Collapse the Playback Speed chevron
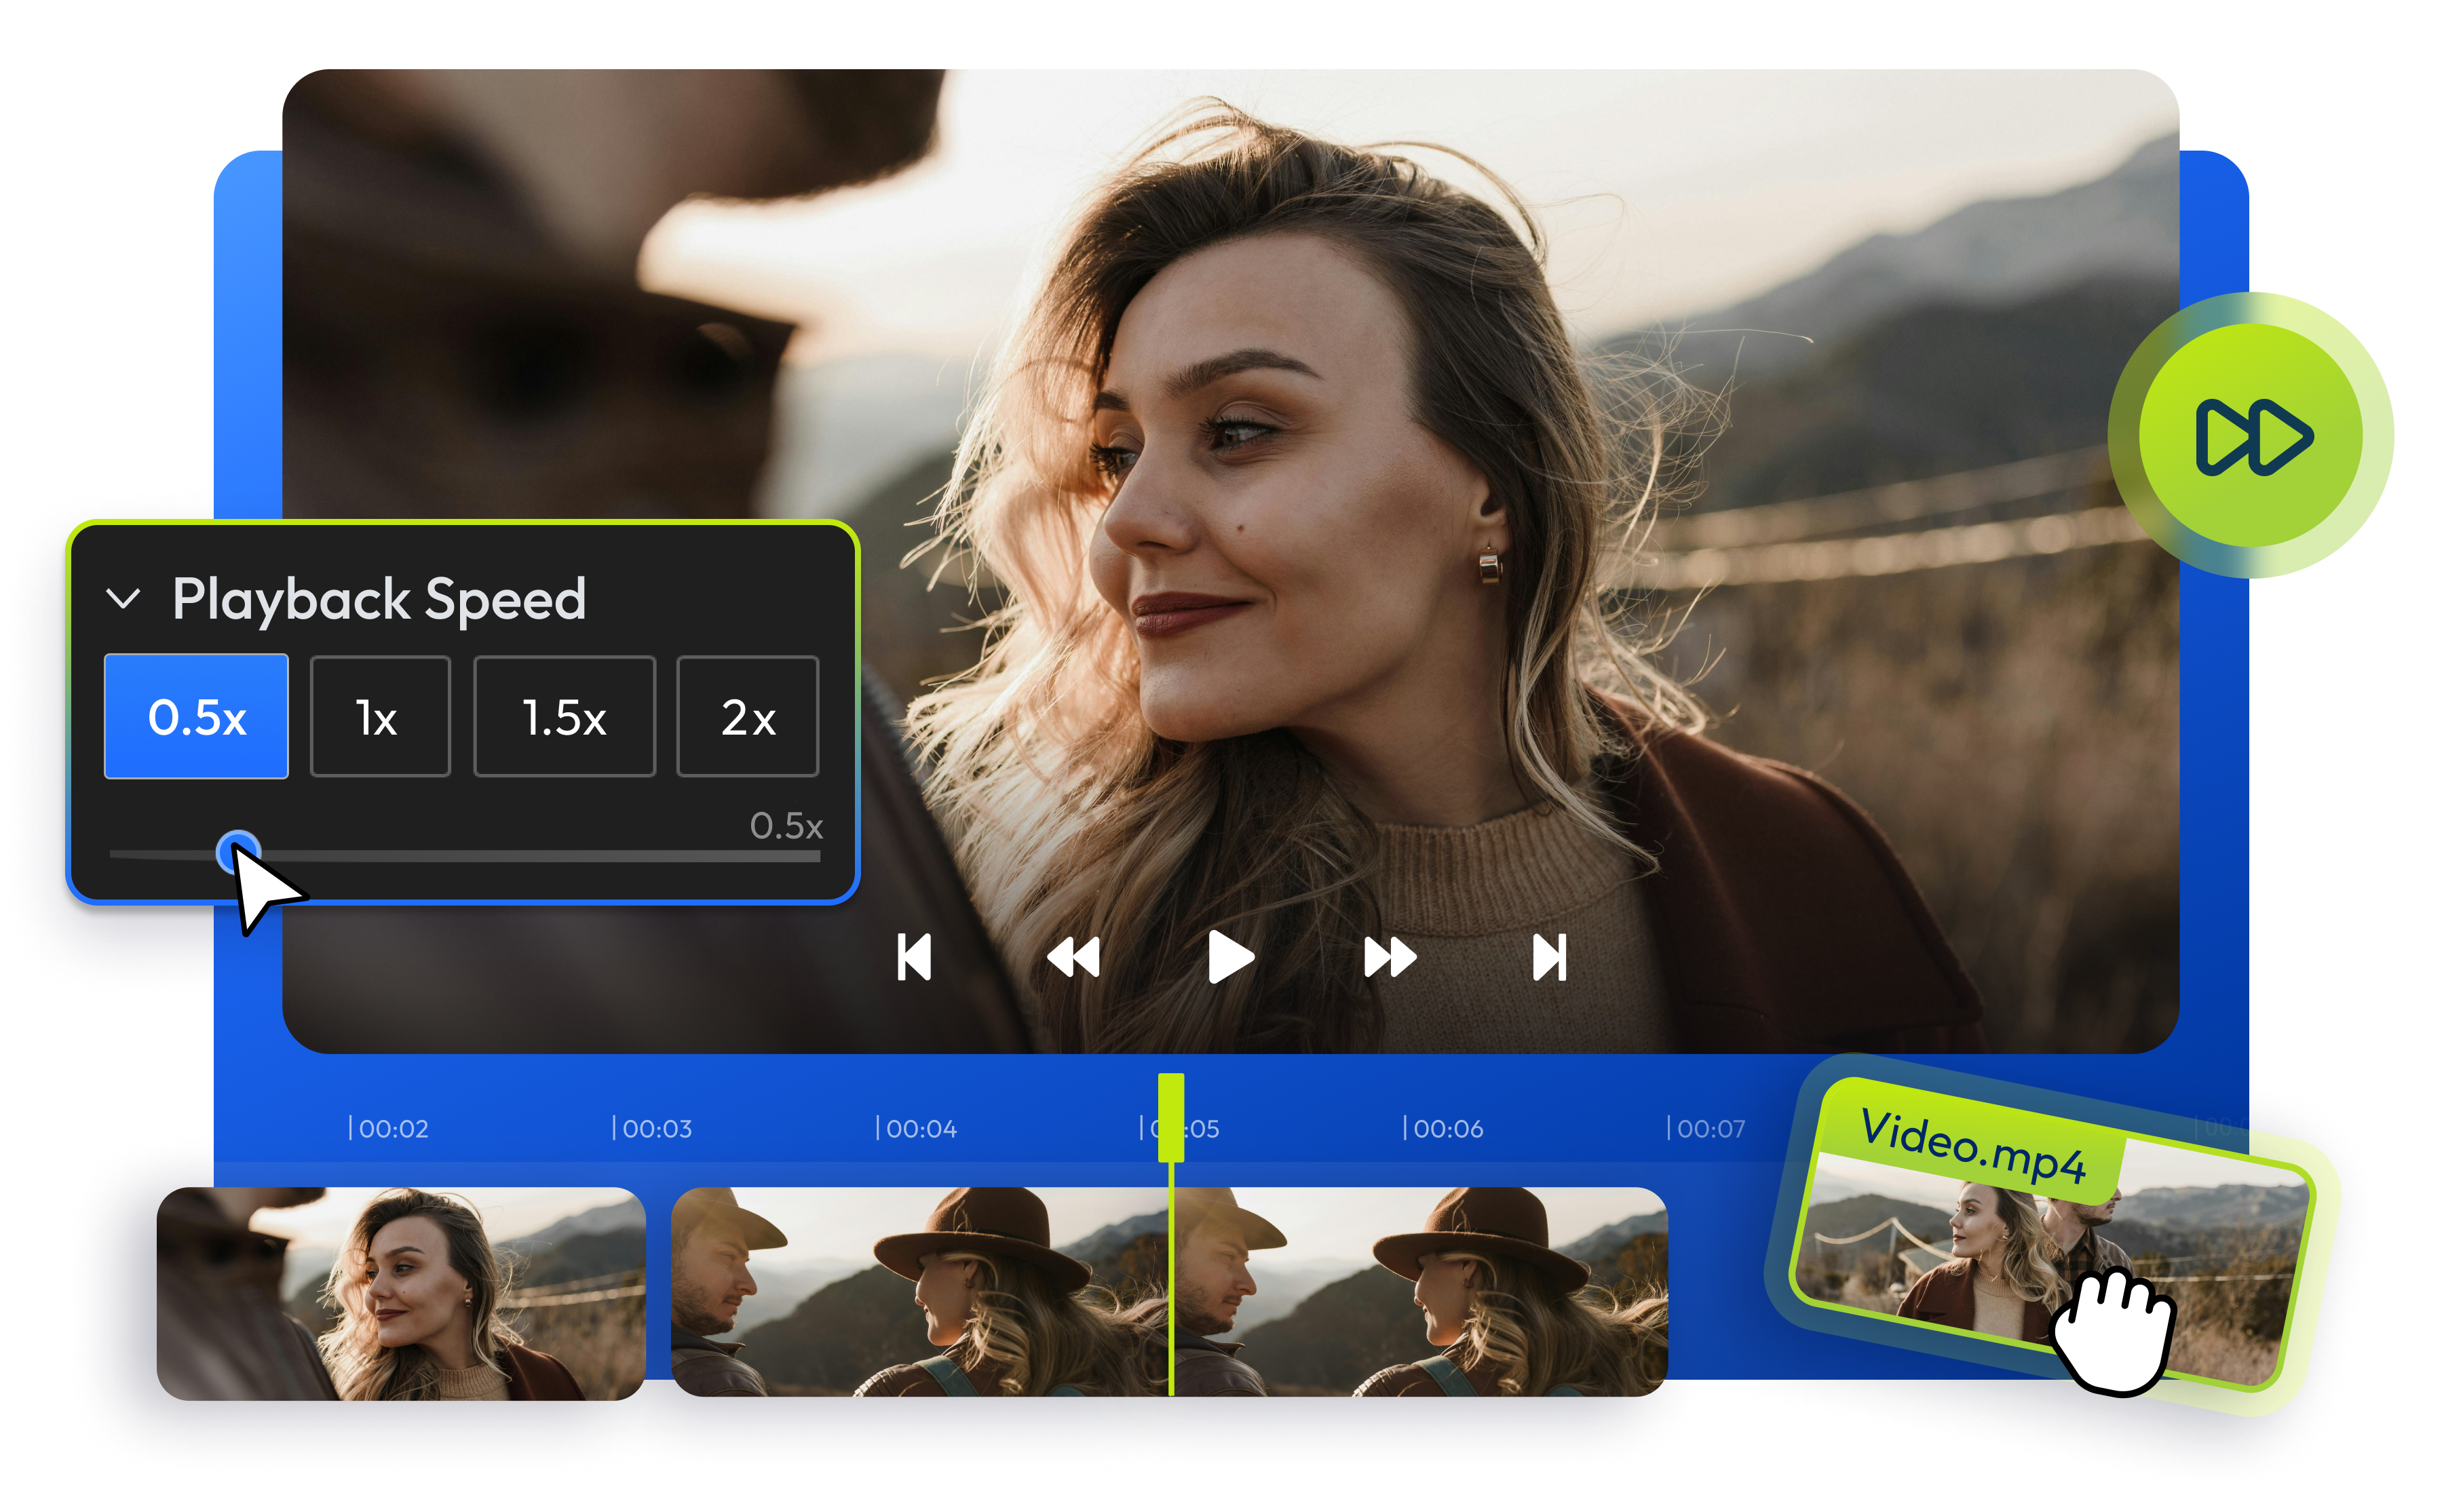Screen dimensions: 2463x1512 click(123, 599)
